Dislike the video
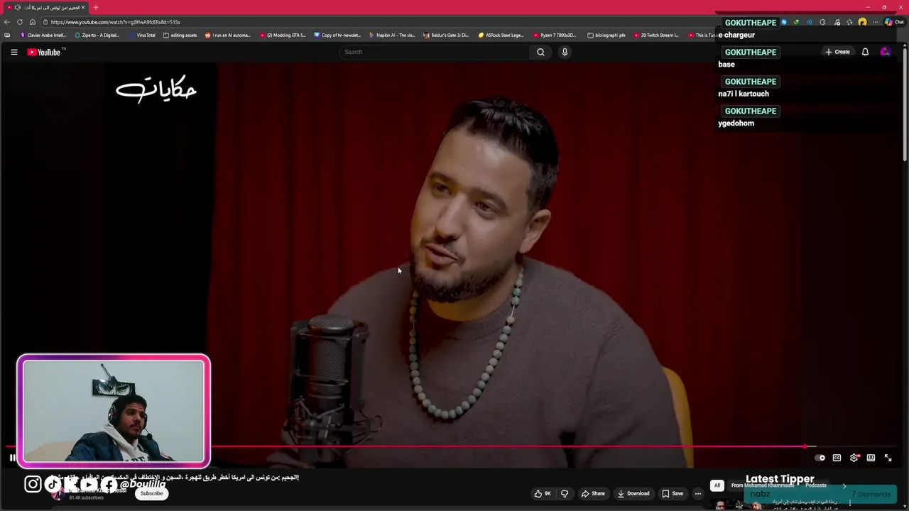The width and height of the screenshot is (909, 511). coord(565,493)
